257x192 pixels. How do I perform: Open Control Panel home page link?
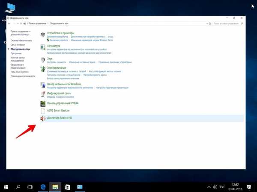tap(20, 33)
